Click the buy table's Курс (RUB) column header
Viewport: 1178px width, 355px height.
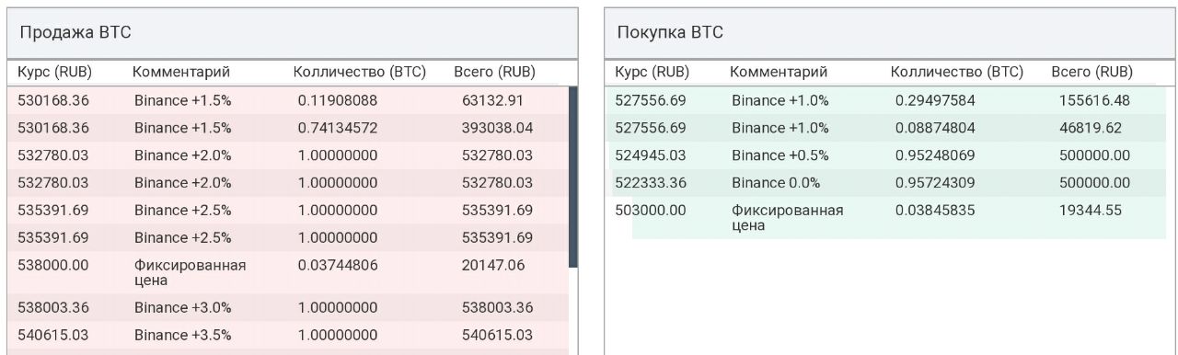pos(653,72)
